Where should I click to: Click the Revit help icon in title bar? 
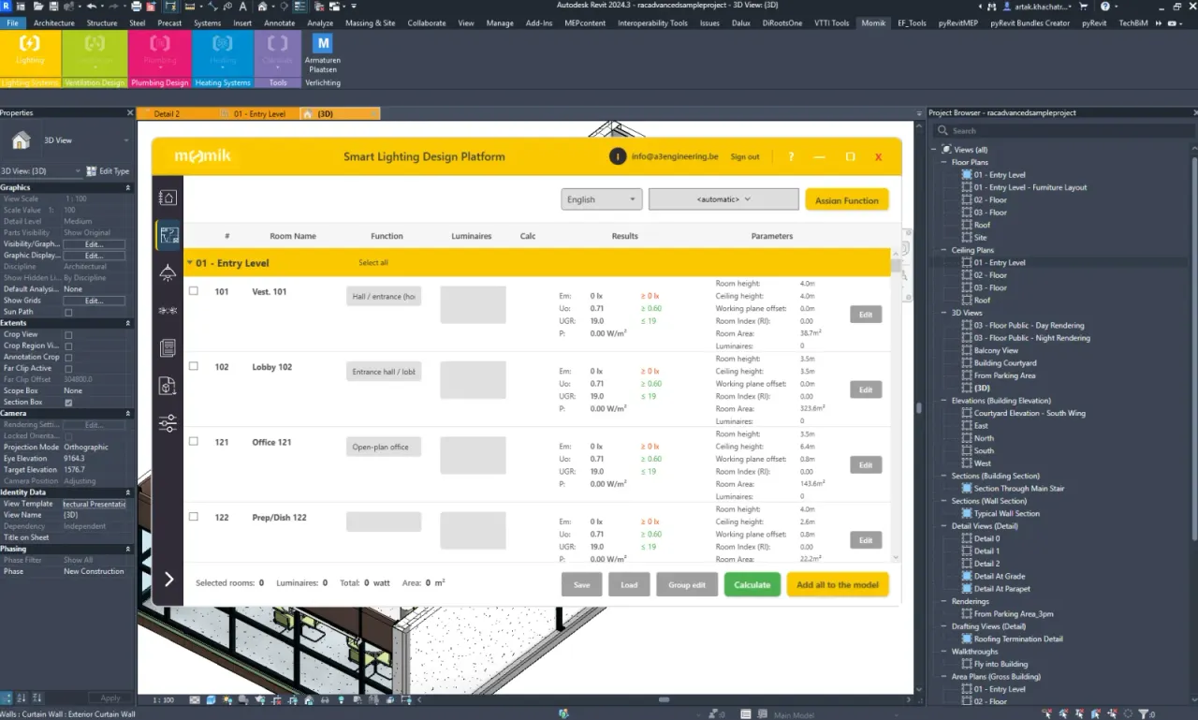[x=1105, y=7]
